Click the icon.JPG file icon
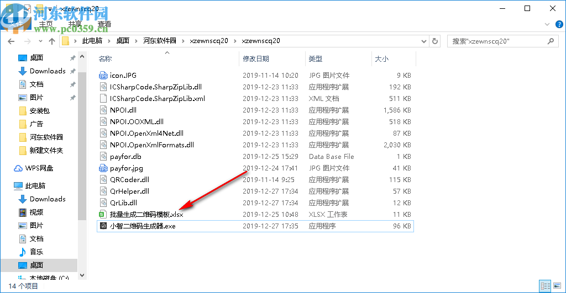This screenshot has height=293, width=566. point(103,76)
